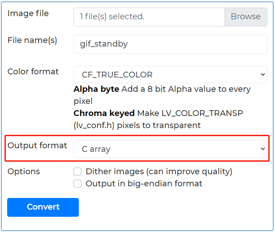Focus the gif_standby file name field
Screen dimensions: 275x232
point(170,44)
